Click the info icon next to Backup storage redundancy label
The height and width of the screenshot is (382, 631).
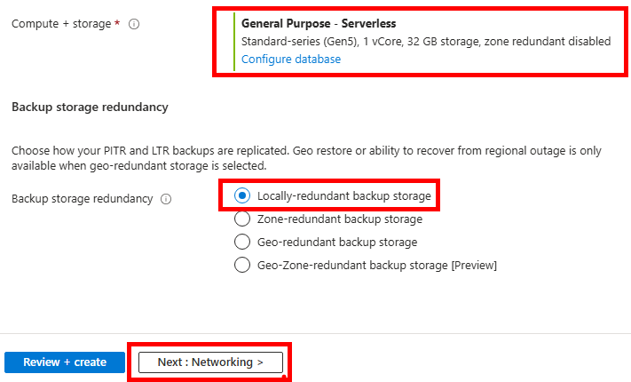166,199
